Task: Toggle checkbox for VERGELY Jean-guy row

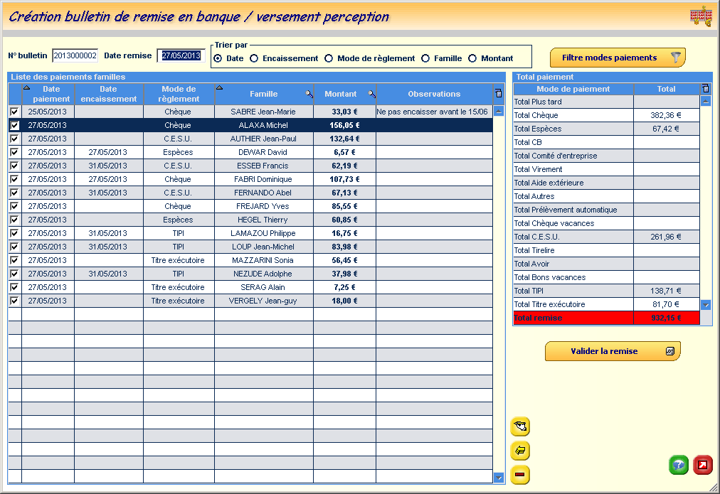Action: tap(14, 301)
